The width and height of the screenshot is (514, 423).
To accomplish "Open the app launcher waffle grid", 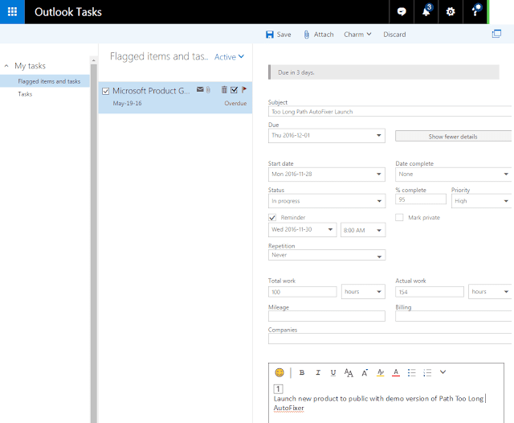I will [x=12, y=12].
